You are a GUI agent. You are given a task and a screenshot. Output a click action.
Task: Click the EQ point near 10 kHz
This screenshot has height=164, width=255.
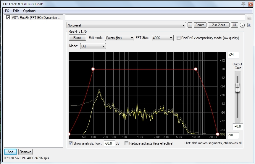click(x=196, y=69)
